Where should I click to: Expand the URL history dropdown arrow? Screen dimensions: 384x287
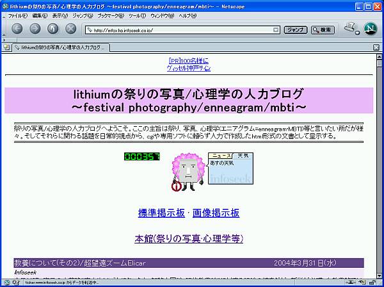coord(276,29)
